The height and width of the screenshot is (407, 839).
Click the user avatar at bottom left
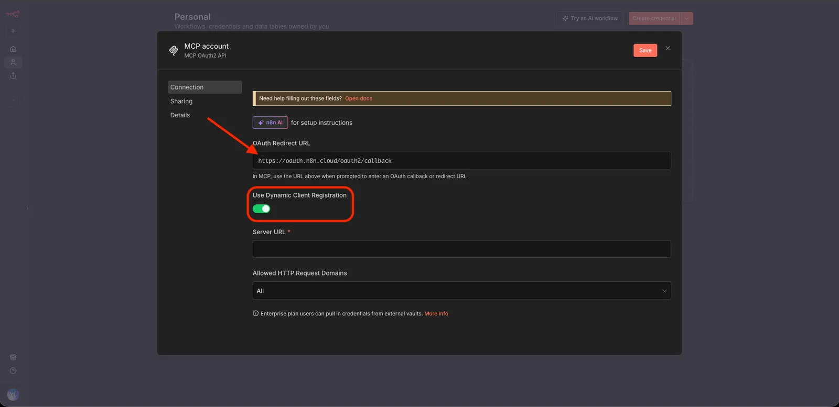[x=13, y=395]
